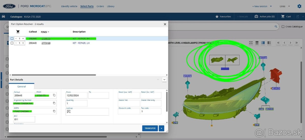
Task: Check the KIT - REPAIR, LH row checkbox
Action: point(12,43)
